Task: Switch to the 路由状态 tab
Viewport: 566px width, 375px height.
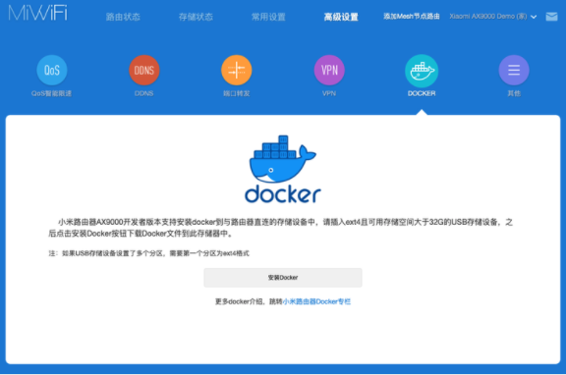Action: click(x=123, y=17)
